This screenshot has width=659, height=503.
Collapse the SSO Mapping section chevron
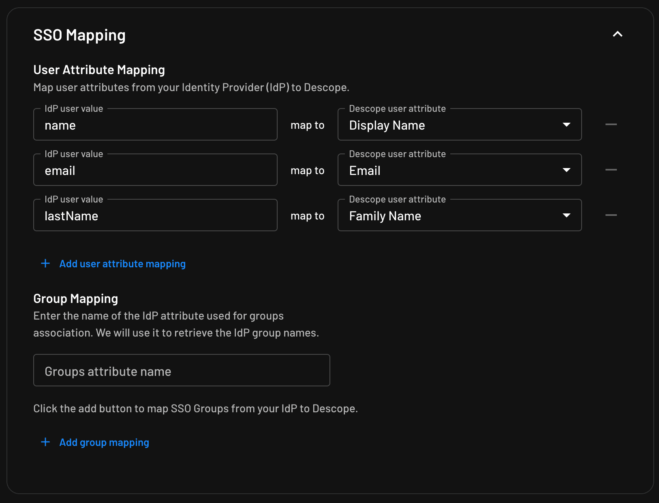[x=617, y=34]
